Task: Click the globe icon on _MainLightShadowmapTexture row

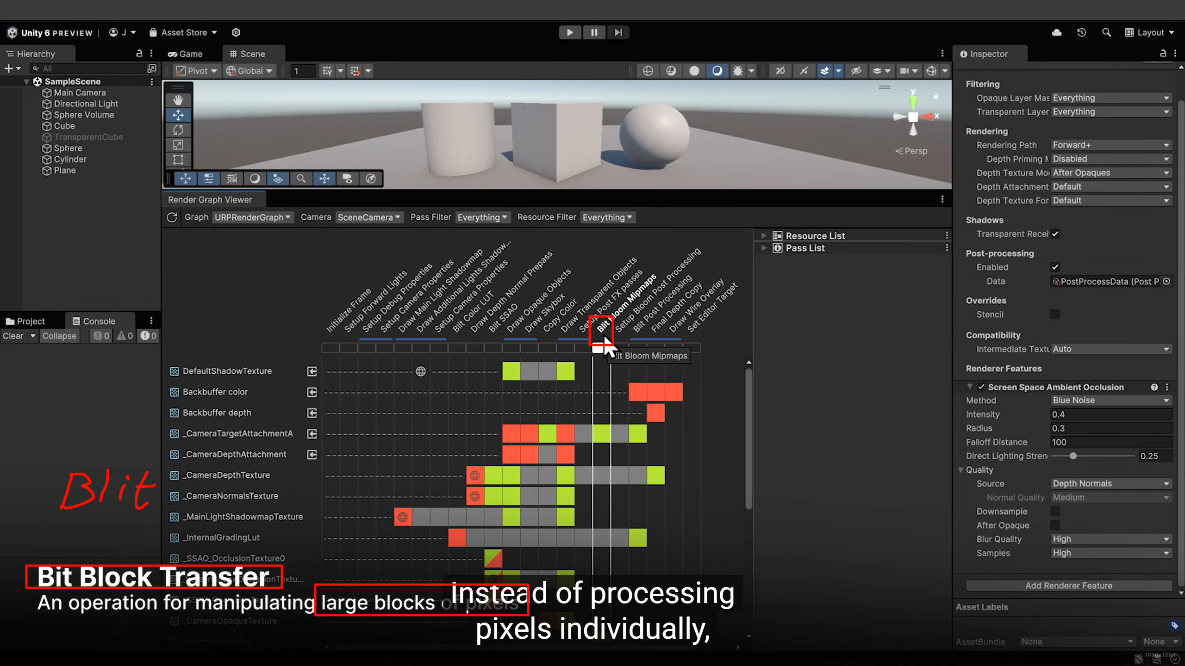Action: (403, 517)
